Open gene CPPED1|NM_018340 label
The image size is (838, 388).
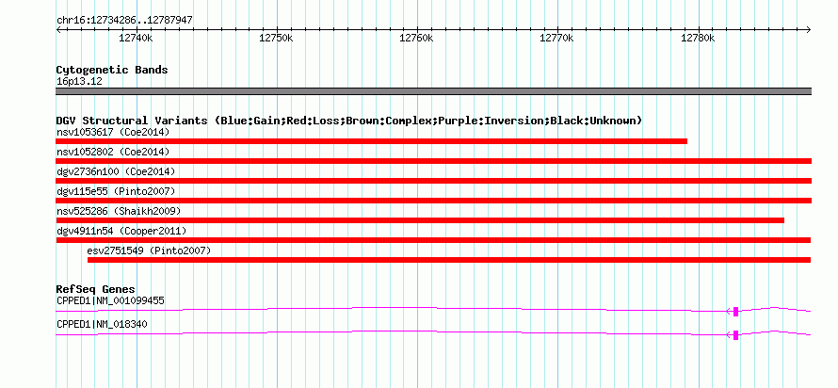[x=102, y=324]
